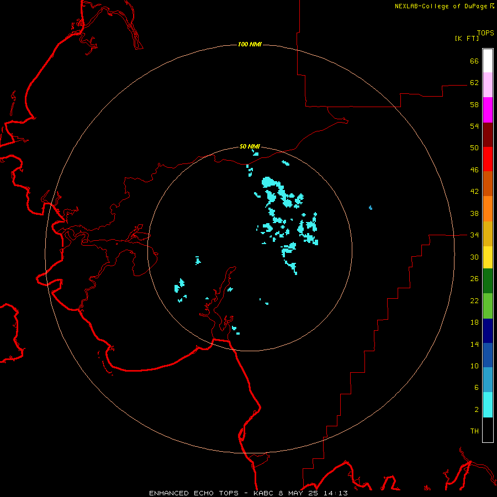Screen dimensions: 497x497
Task: Click the legend value 18
Action: point(474,322)
